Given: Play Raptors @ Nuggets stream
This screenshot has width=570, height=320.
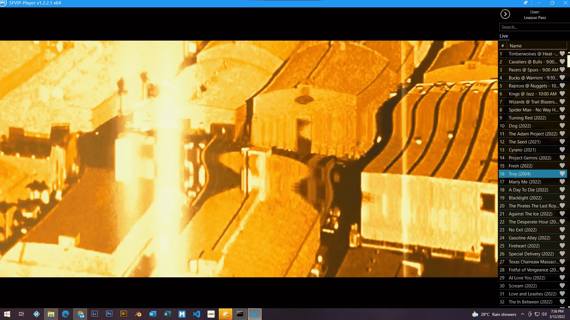Looking at the screenshot, I should coord(533,86).
